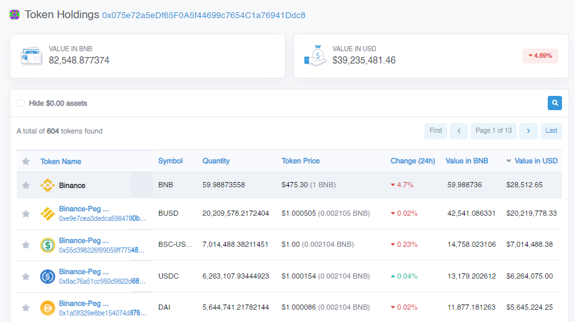Go to the previous page arrow
Screen dimensions: 575x322
[x=459, y=131]
